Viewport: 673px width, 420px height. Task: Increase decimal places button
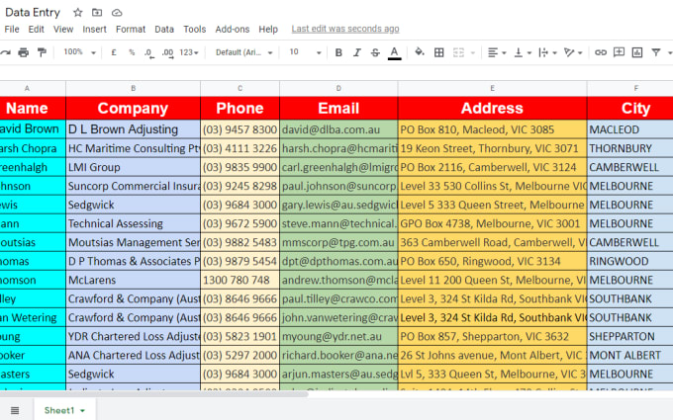168,52
